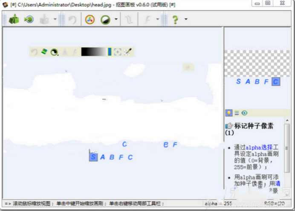Select the highlighted C tab under preview
The height and width of the screenshot is (211, 295).
click(x=276, y=81)
